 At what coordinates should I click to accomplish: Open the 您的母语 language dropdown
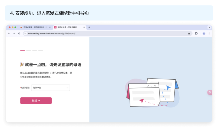pyautogui.click(x=51, y=88)
